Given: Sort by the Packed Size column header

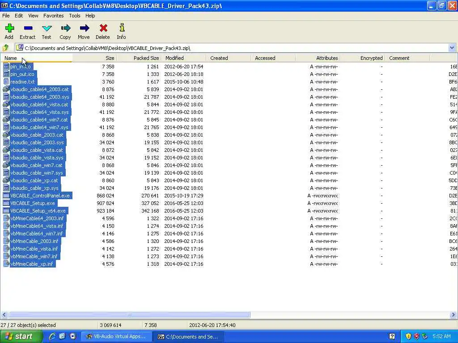Looking at the screenshot, I should click(x=139, y=58).
